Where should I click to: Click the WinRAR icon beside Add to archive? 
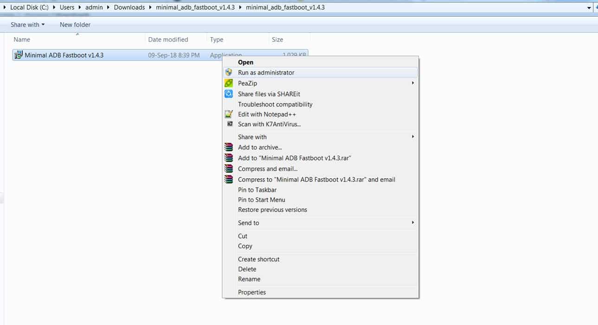[229, 147]
